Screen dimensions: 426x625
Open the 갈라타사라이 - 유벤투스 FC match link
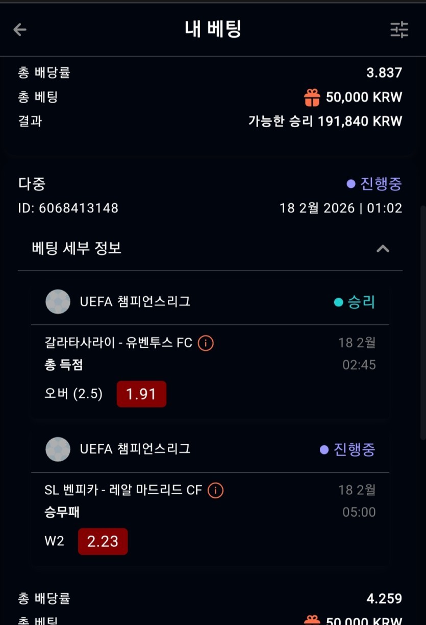click(118, 343)
